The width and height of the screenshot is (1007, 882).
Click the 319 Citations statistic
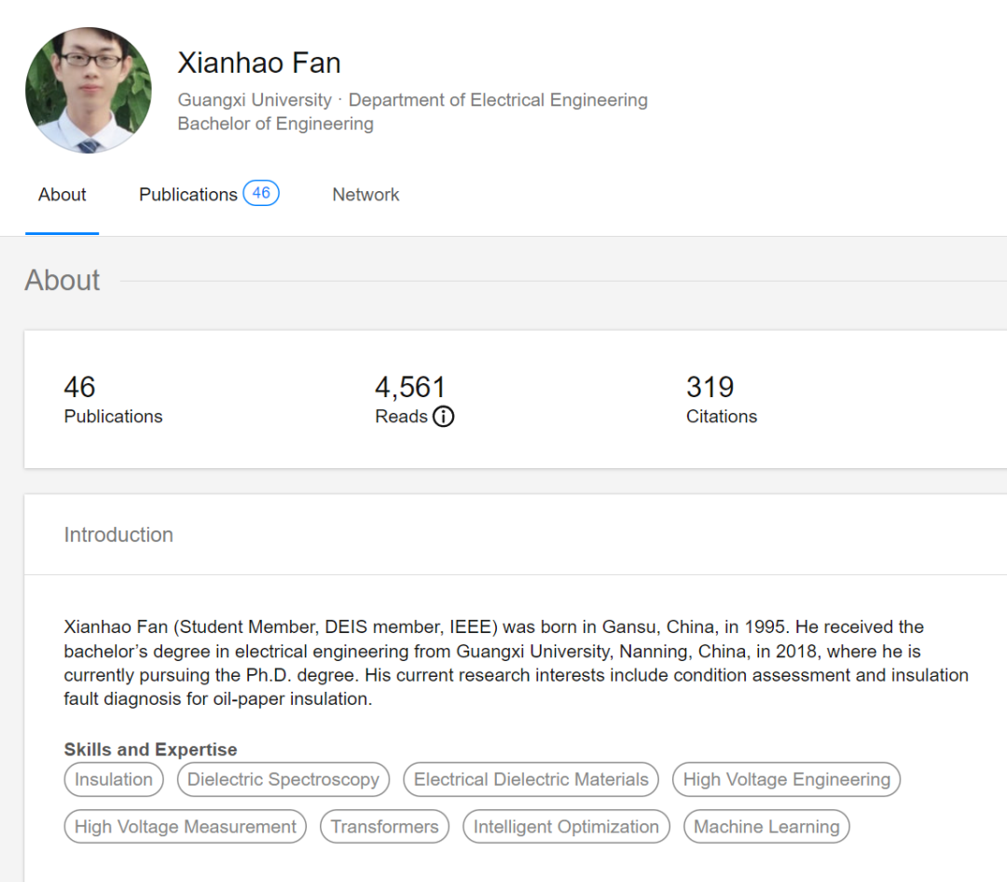pyautogui.click(x=721, y=400)
